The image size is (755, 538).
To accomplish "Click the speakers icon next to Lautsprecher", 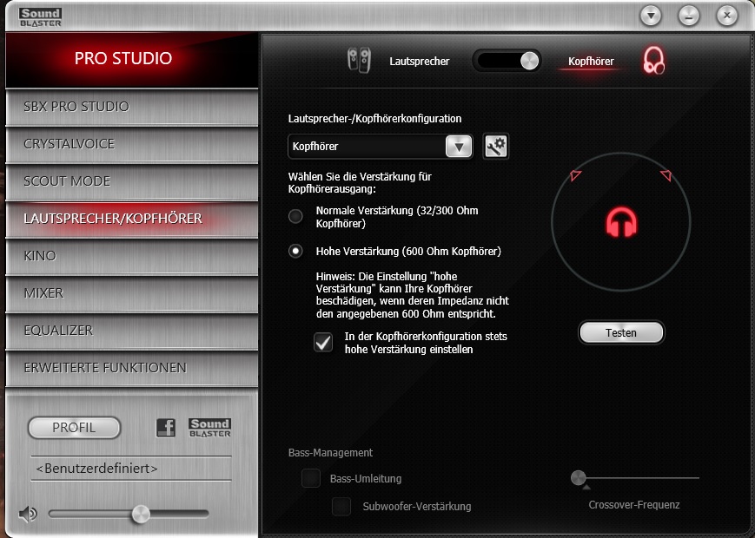I will (x=359, y=60).
